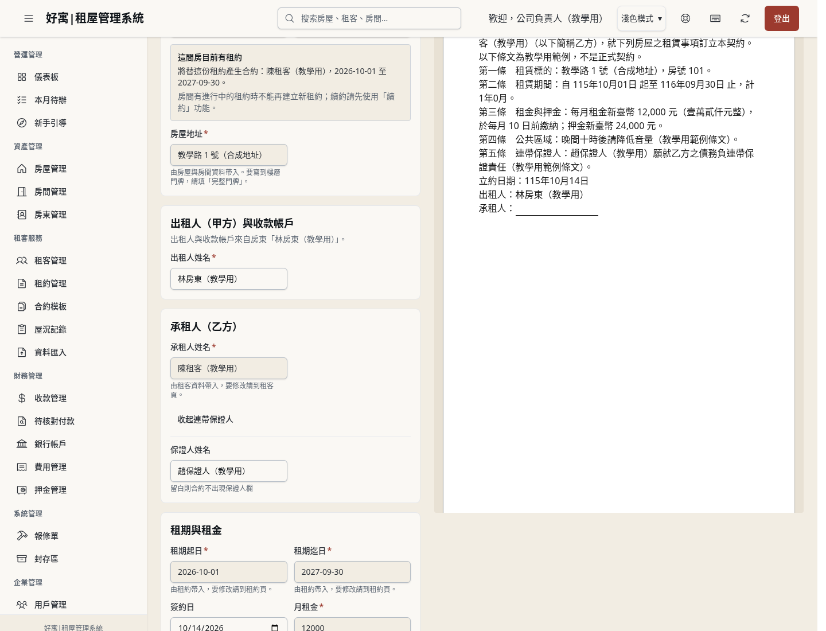This screenshot has height=631, width=826.
Task: Open the help lifebuoy icon
Action: point(685,18)
